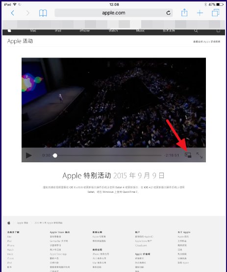Open Watch in the top navigation bar
The width and height of the screenshot is (227, 272).
pos(113,30)
